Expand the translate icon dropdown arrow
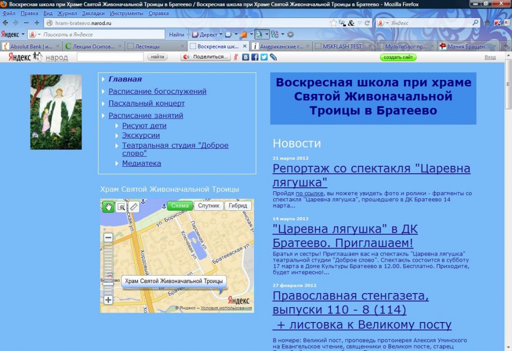Viewport: 512px width, 351px height. [x=282, y=34]
